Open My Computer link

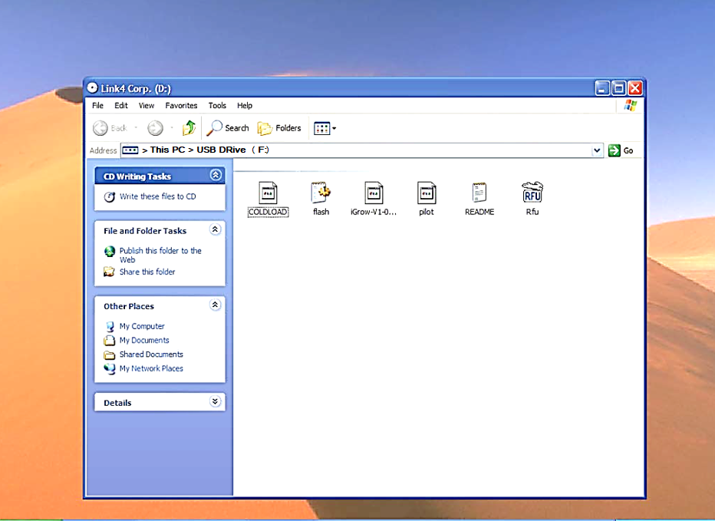[142, 326]
